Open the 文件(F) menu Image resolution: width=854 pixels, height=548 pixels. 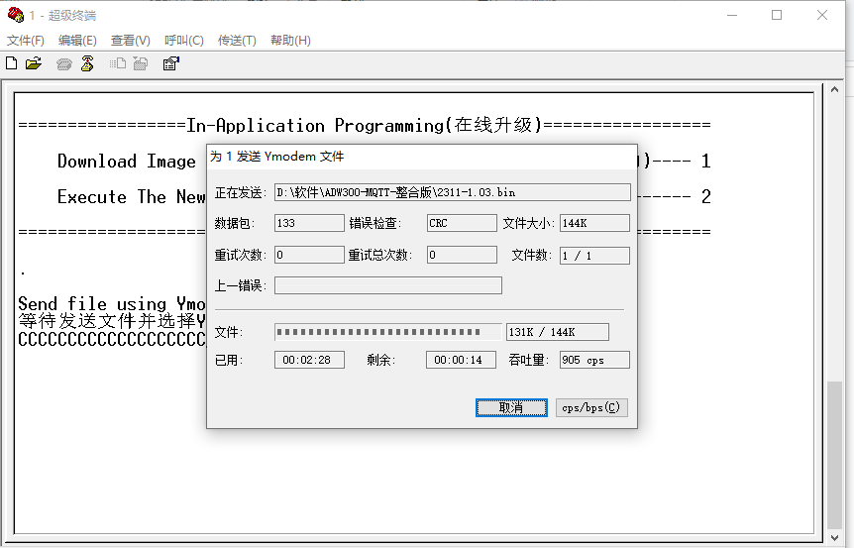pyautogui.click(x=26, y=41)
